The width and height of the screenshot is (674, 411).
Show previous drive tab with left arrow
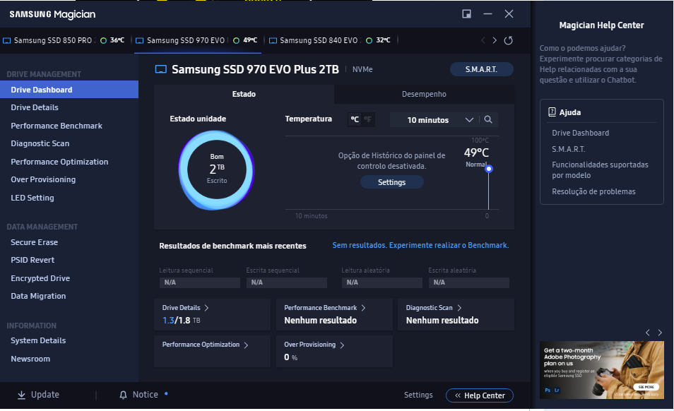pos(483,40)
